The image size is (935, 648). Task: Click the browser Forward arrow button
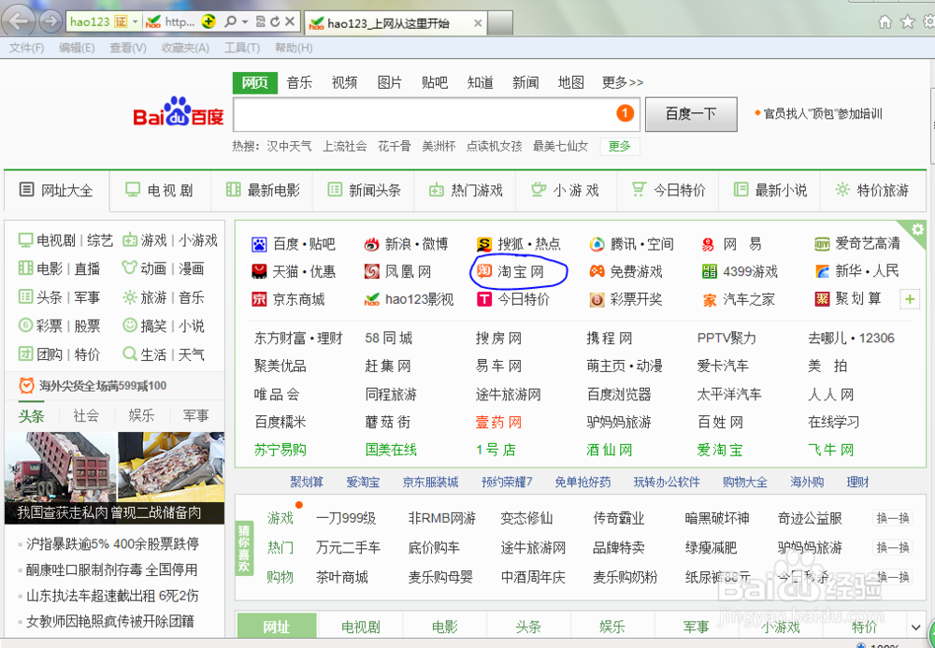pyautogui.click(x=50, y=22)
